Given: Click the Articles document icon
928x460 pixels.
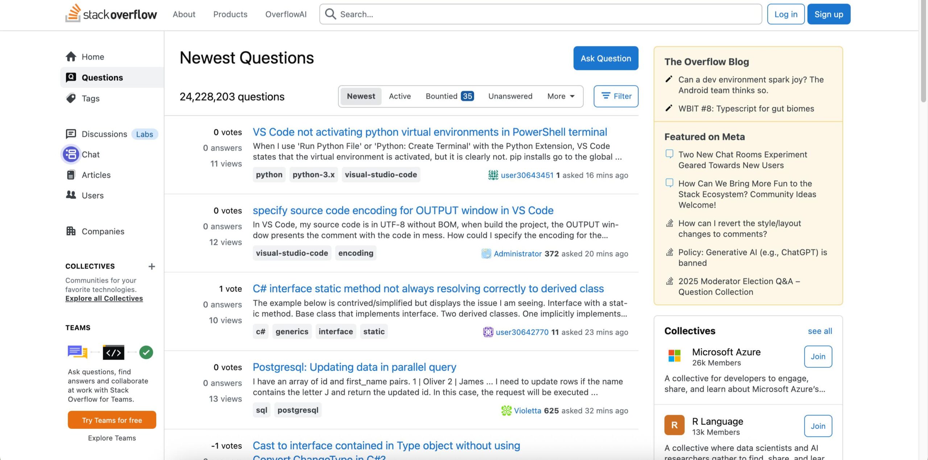Looking at the screenshot, I should click(71, 175).
